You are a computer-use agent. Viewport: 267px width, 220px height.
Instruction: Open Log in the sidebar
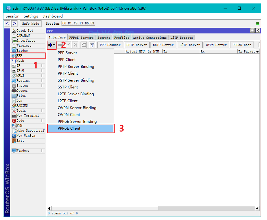[28, 101]
